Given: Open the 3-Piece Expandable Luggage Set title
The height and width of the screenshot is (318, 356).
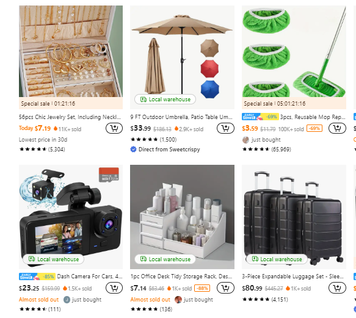Looking at the screenshot, I should pos(293,276).
